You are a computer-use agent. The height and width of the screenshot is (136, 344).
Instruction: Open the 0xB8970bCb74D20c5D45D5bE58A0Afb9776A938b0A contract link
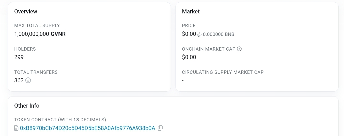click(x=88, y=128)
